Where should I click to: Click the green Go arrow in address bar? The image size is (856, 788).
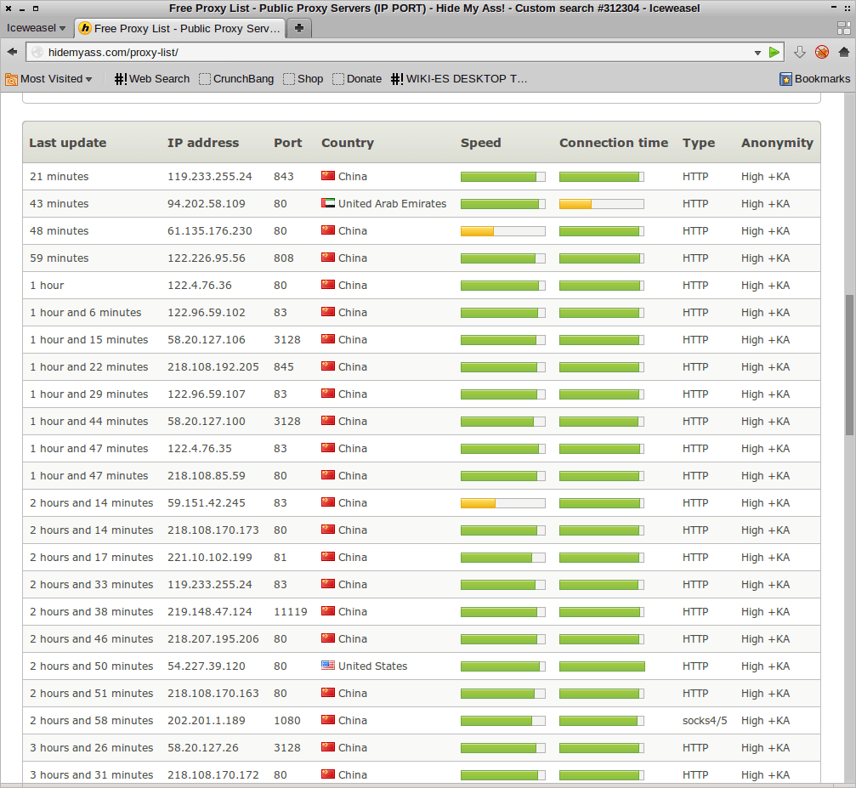[x=774, y=52]
